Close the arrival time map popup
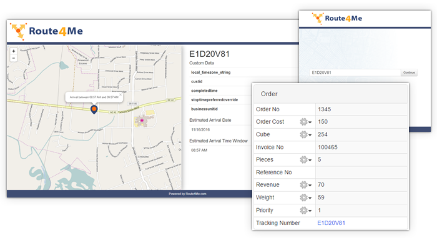Image resolution: width=437 pixels, height=240 pixels. tap(120, 94)
